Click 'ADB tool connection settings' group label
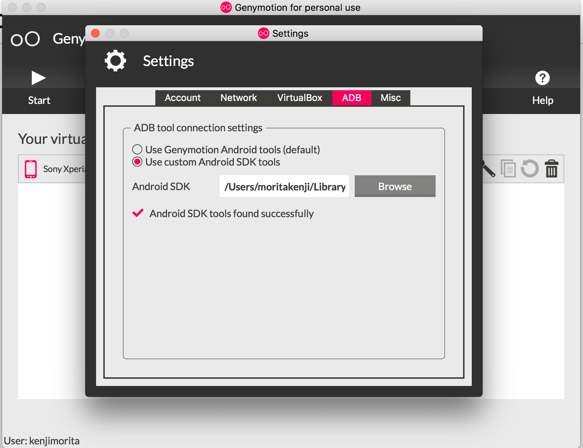The image size is (583, 448). tap(198, 128)
